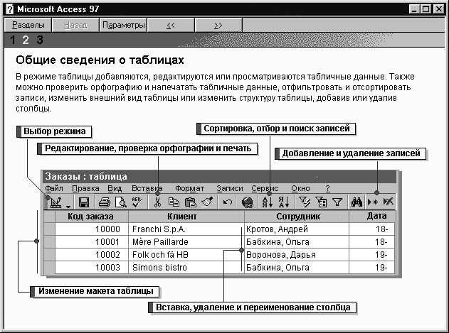Open the Файл menu
Image resolution: width=449 pixels, height=333 pixels.
(54, 188)
